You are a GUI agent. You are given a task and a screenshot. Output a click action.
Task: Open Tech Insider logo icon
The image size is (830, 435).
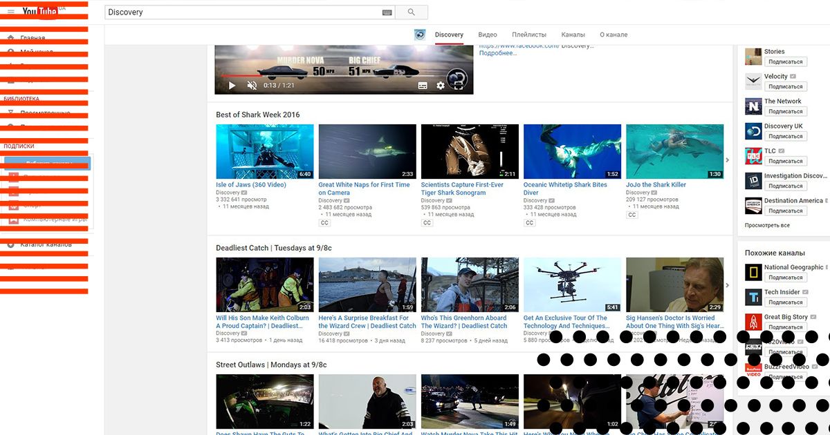(x=753, y=297)
